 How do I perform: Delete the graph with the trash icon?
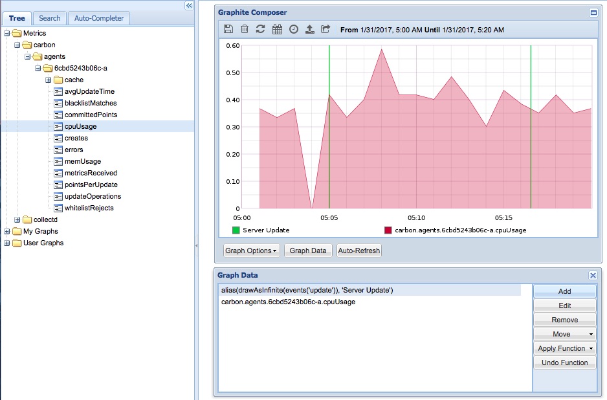(x=245, y=29)
